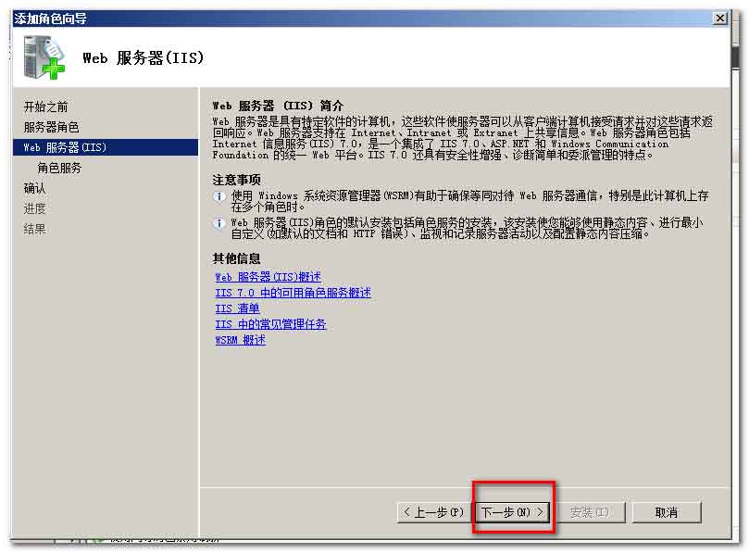Open the IIS 清单 link
The width and height of the screenshot is (749, 553).
point(237,308)
